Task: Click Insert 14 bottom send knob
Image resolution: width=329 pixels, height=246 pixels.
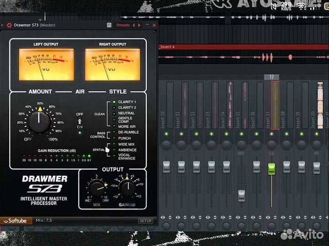Action: 226,226
